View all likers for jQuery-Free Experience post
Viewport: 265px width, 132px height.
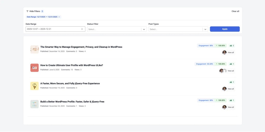[x=231, y=89]
